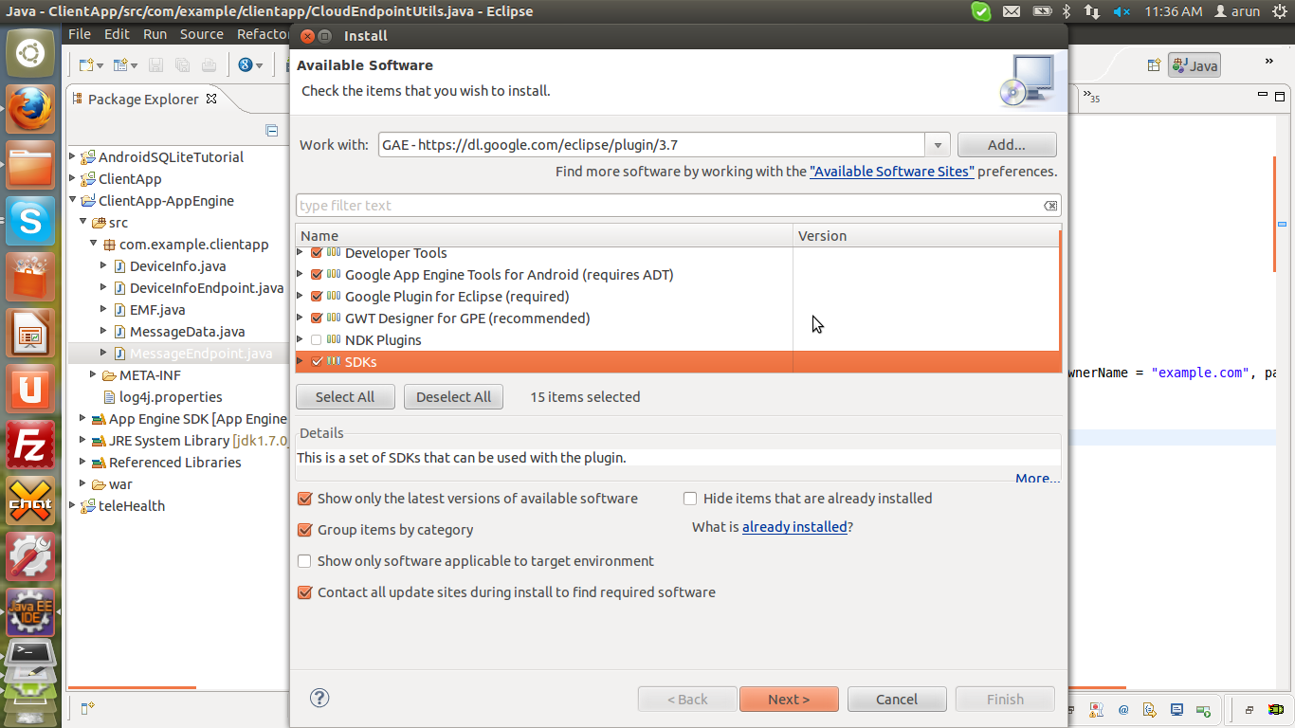Open FileZilla from the launcher
Image resolution: width=1295 pixels, height=728 pixels.
coord(30,446)
